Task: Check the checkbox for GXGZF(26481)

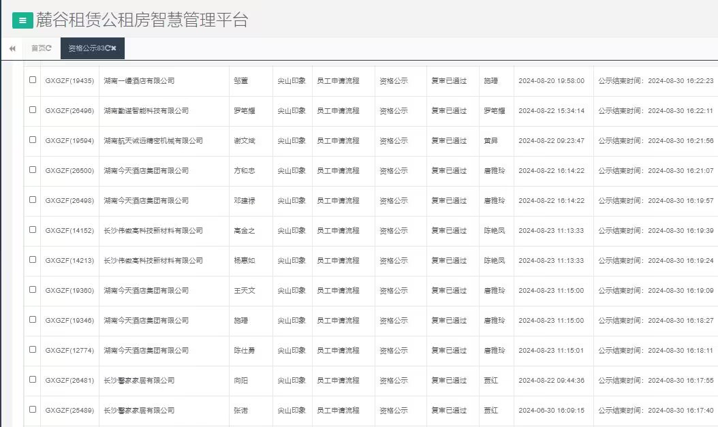Action: [32, 380]
